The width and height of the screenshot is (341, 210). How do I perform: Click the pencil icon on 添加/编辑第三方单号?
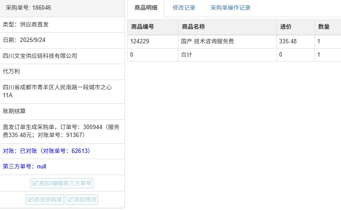point(35,183)
